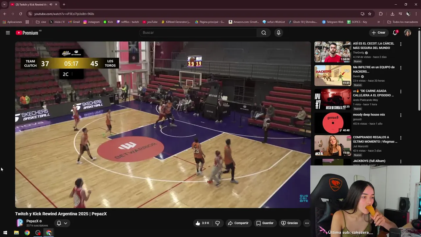This screenshot has width=421, height=237.
Task: Open the instagram bookmark
Action: [91, 22]
